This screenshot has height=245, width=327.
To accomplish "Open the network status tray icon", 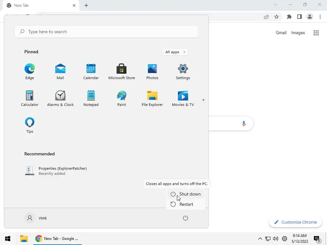I will pos(268,239).
